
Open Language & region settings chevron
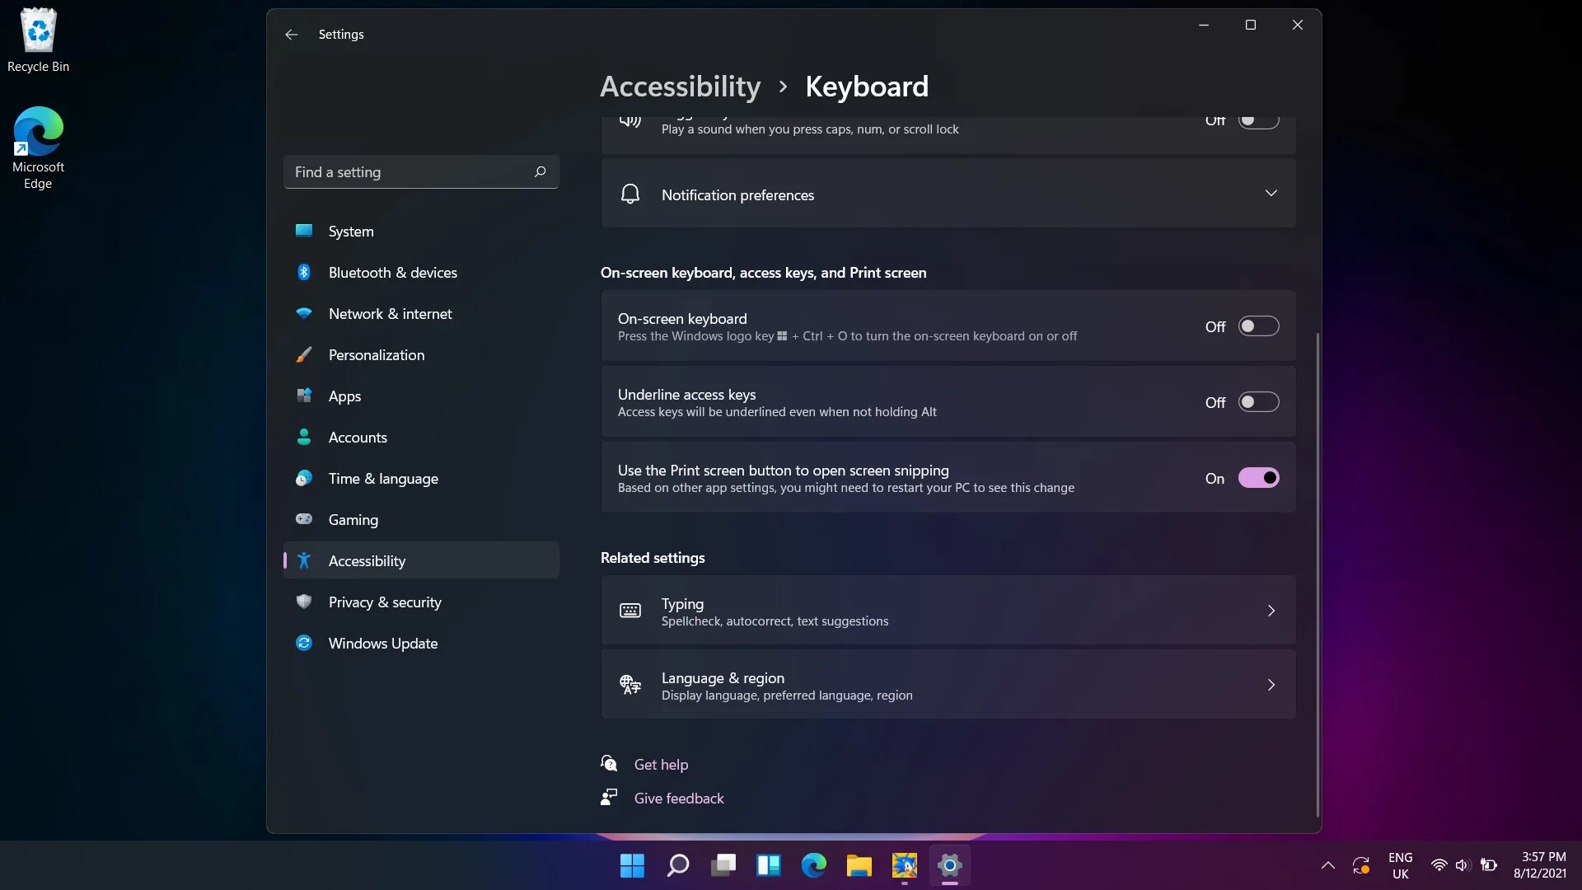pos(1271,685)
